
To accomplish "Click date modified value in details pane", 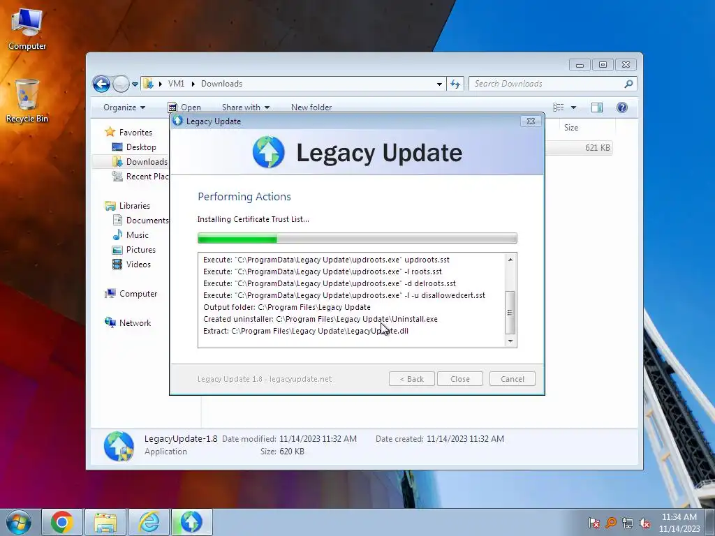I will coord(318,439).
